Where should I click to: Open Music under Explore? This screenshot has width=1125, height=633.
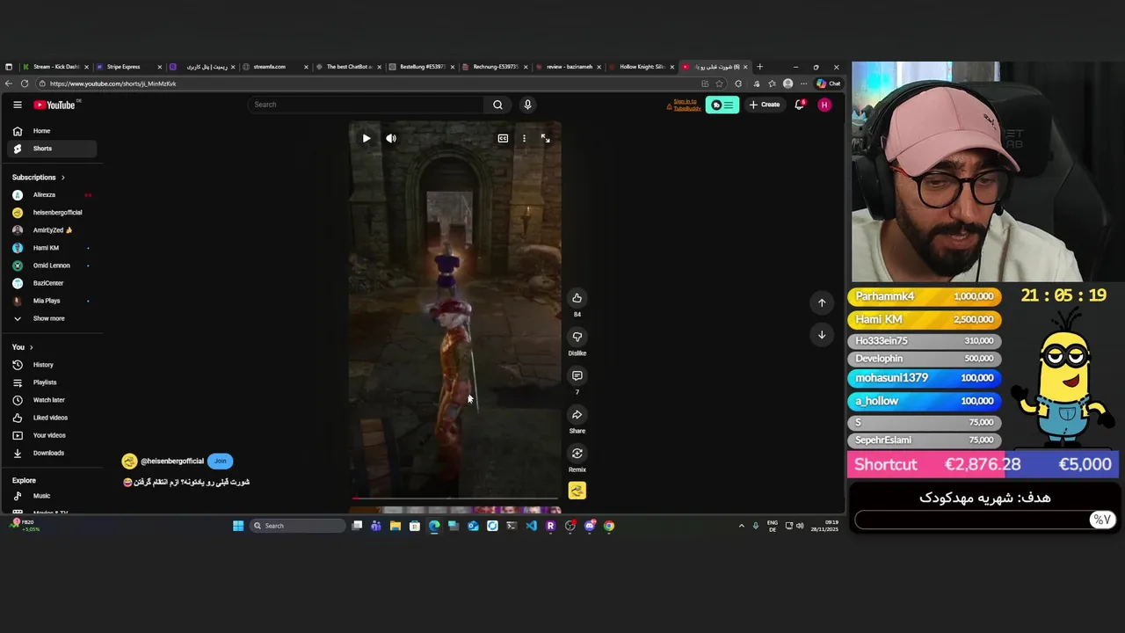pos(53,496)
